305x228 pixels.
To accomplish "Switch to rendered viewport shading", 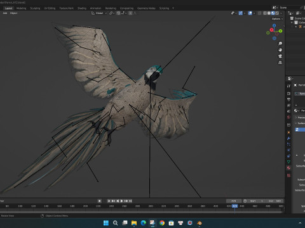I will coord(277,13).
